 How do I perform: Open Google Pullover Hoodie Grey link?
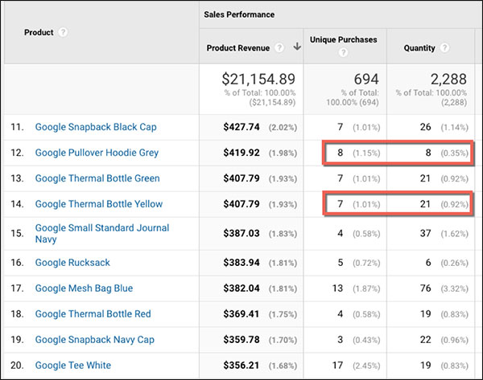click(97, 153)
